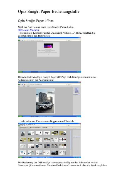
Task: Click the green back button in the Javascript-check screenshot
Action: pos(19,40)
